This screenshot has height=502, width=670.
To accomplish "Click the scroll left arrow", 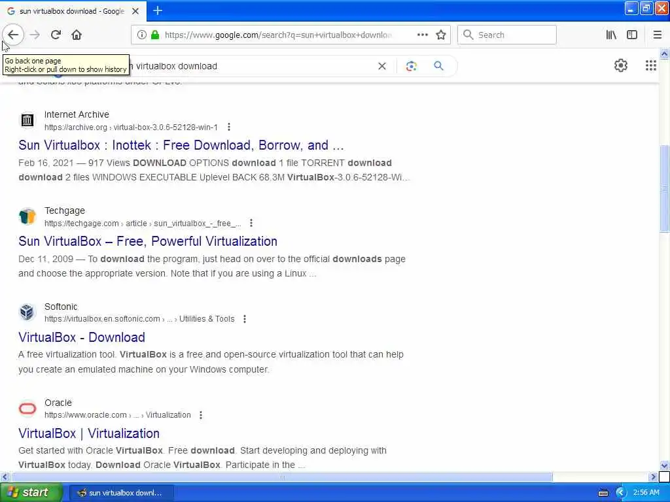I will pos(5,477).
